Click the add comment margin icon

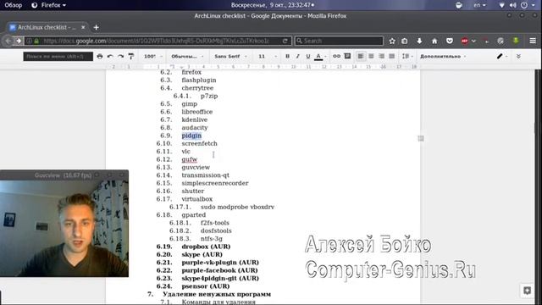point(421,138)
